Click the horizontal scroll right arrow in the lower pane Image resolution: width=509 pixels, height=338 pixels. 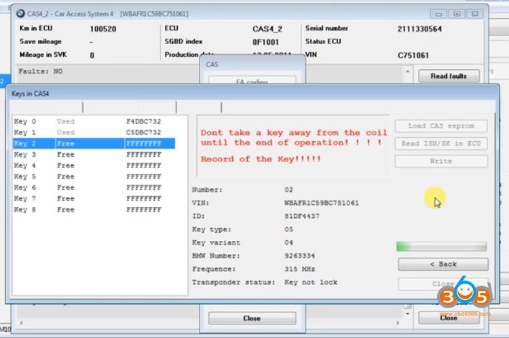(398, 323)
